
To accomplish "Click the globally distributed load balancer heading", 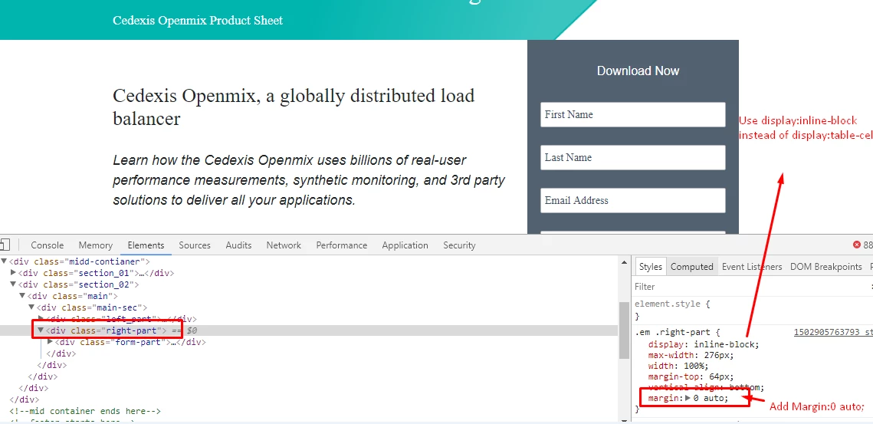I will [x=294, y=107].
